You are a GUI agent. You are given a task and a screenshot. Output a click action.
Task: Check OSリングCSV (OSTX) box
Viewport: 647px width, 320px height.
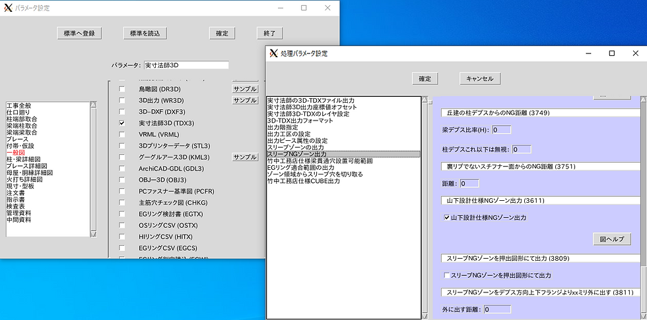pyautogui.click(x=121, y=225)
